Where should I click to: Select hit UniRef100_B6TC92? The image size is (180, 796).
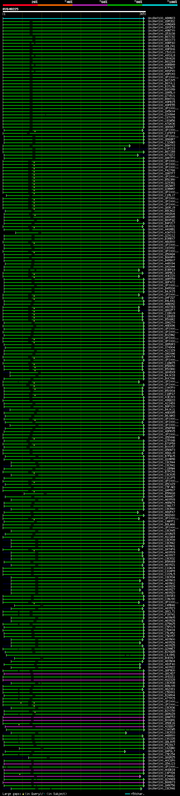tap(161, 37)
